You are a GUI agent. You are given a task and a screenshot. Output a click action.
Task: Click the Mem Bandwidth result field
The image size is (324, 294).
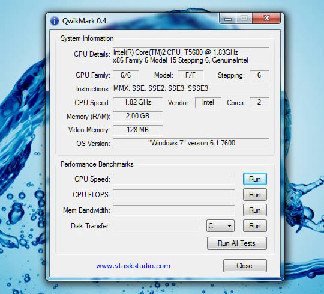coord(174,210)
